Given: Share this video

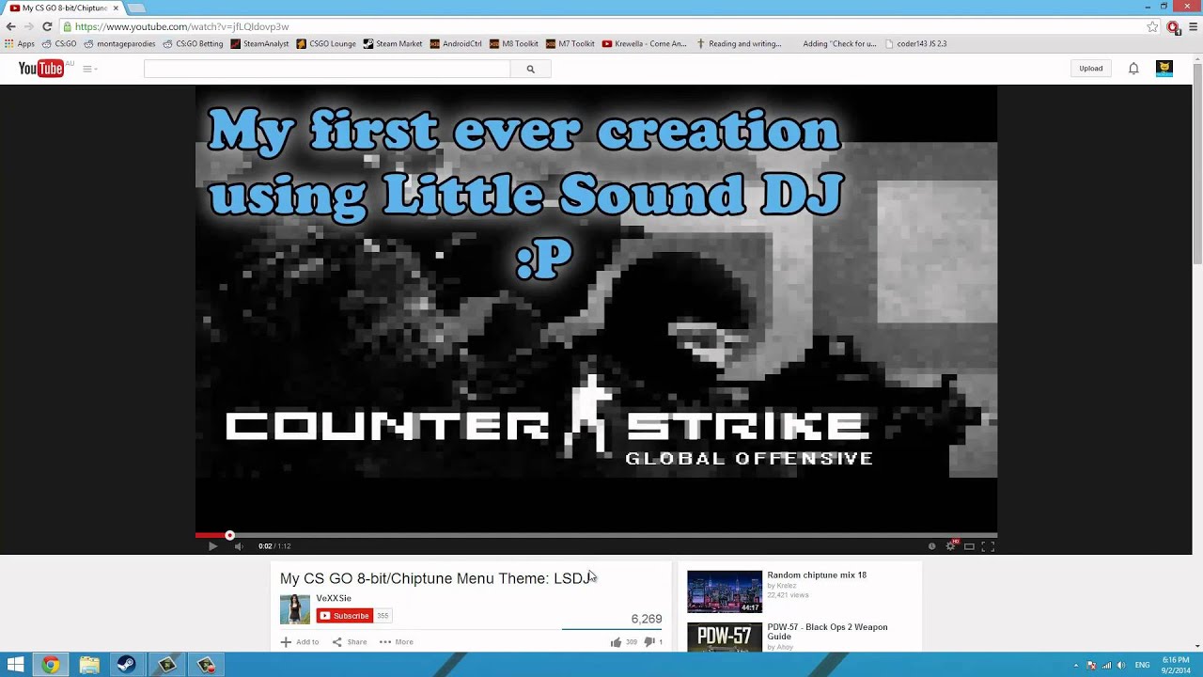Looking at the screenshot, I should [x=350, y=642].
